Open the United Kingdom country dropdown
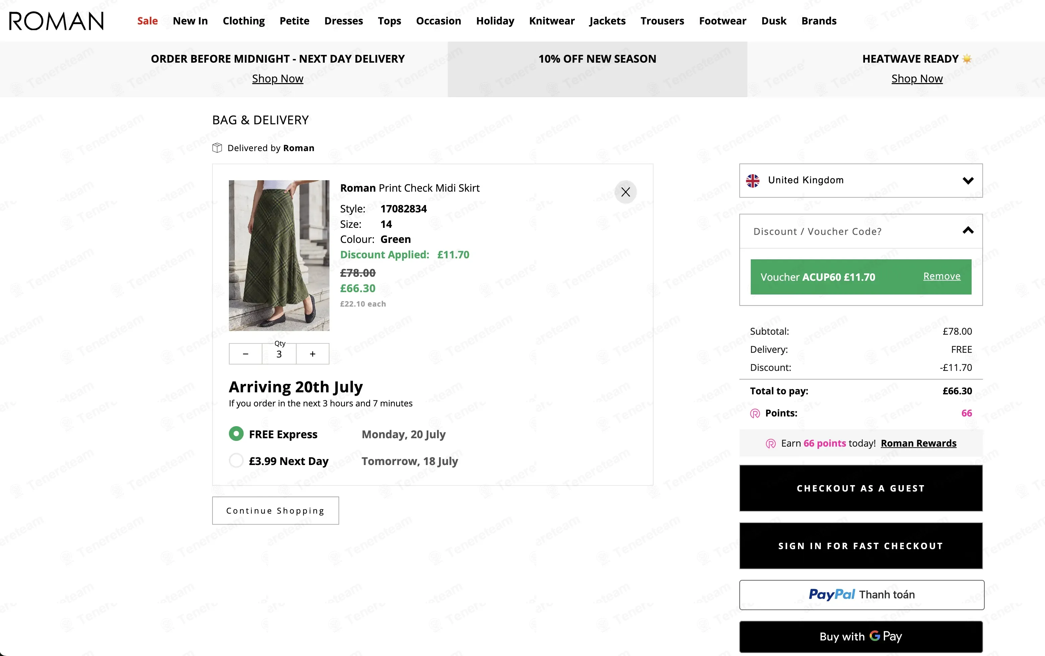The width and height of the screenshot is (1045, 656). pos(861,181)
